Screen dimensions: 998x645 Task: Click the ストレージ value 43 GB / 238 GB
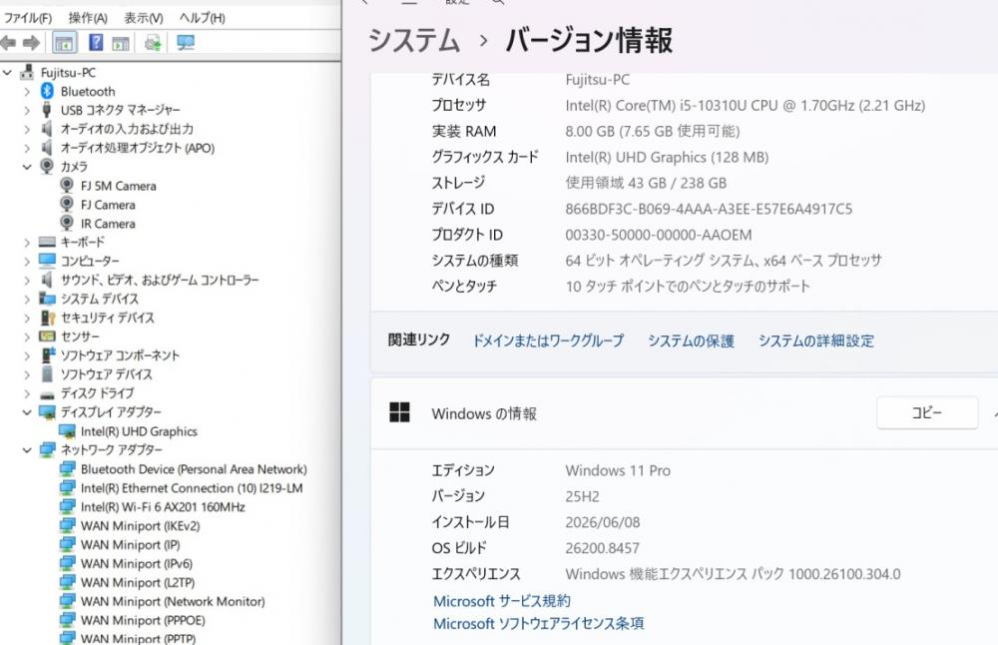(646, 183)
